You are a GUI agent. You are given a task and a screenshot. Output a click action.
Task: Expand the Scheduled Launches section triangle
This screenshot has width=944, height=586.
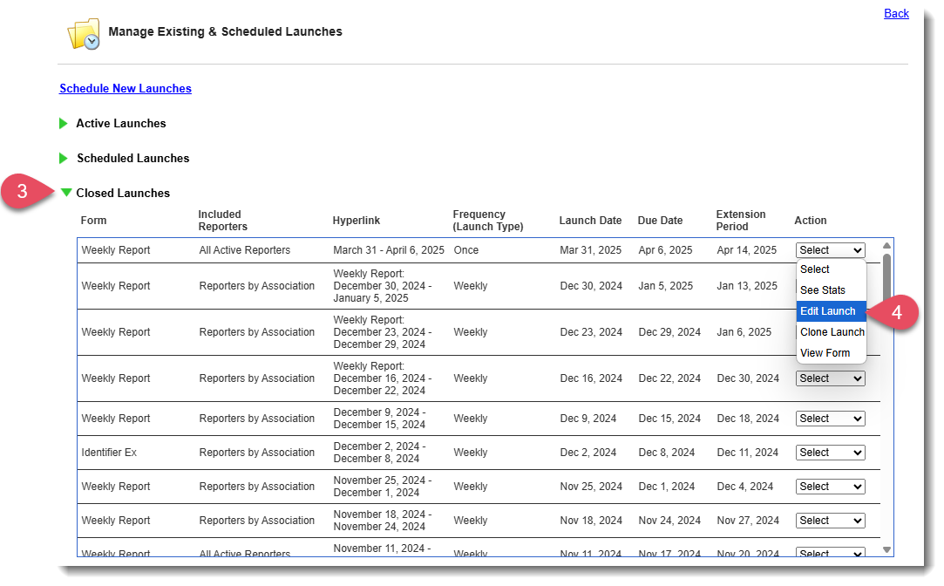pos(64,159)
